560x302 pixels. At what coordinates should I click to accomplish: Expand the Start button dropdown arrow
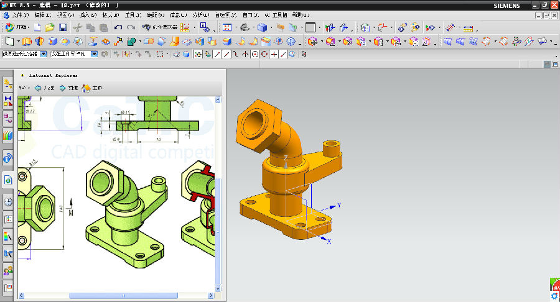(29, 27)
